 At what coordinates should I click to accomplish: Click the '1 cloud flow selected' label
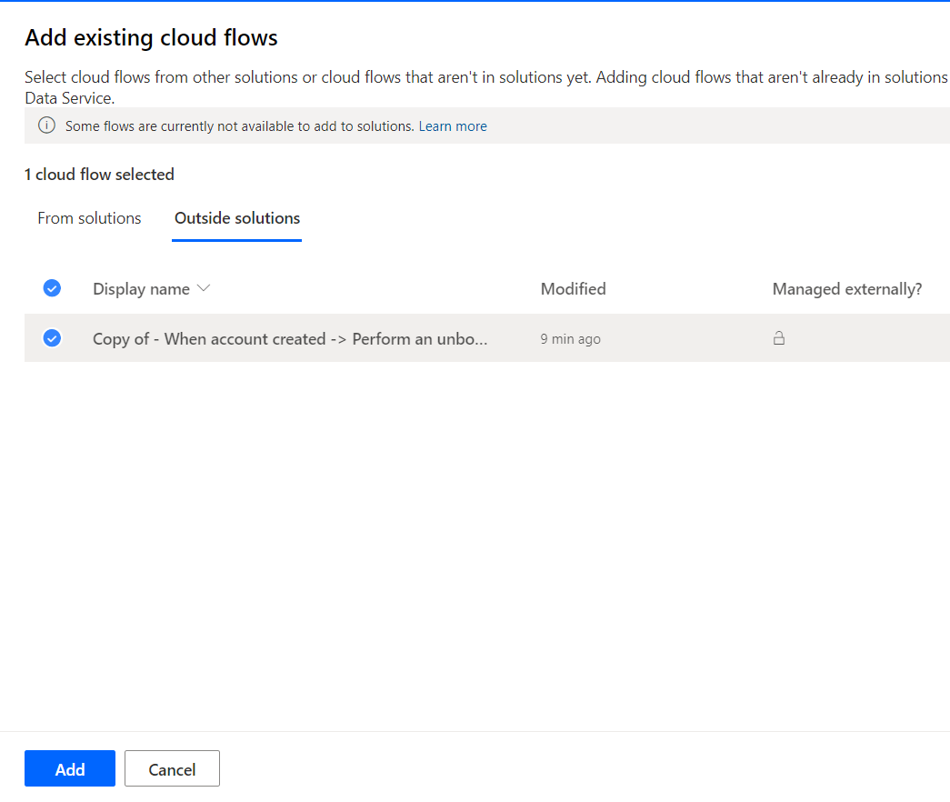99,174
